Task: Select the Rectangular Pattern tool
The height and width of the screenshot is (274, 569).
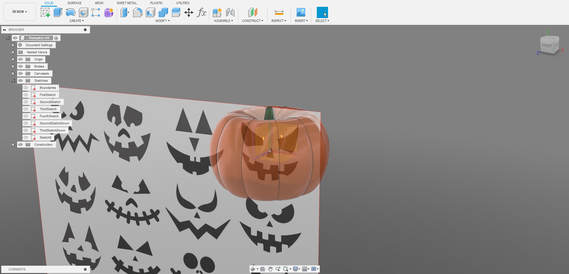Action: pyautogui.click(x=96, y=12)
